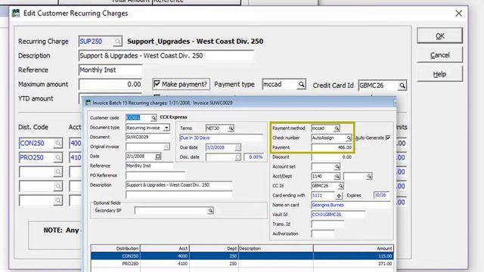This screenshot has width=484, height=272.
Task: Click Vault Id field CCX01GBMC26
Action: (x=338, y=215)
